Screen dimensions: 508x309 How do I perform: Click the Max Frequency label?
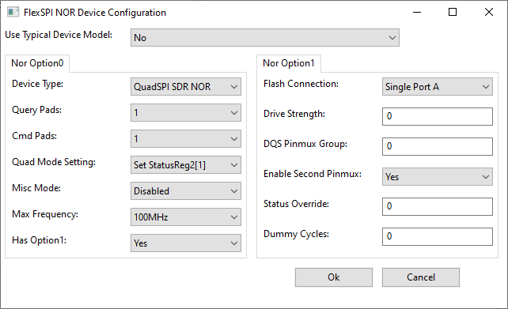pos(45,214)
